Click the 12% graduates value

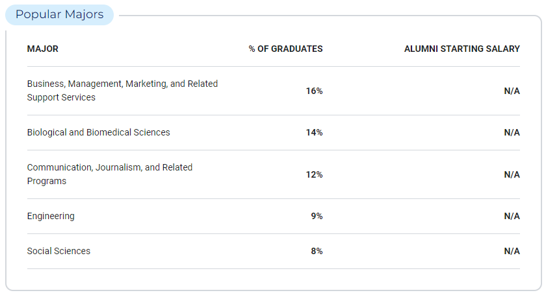coord(314,174)
